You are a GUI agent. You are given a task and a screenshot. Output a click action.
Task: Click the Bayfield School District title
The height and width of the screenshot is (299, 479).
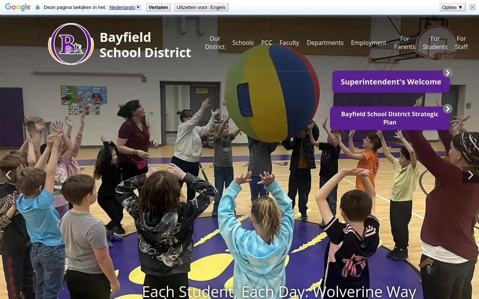click(x=145, y=45)
